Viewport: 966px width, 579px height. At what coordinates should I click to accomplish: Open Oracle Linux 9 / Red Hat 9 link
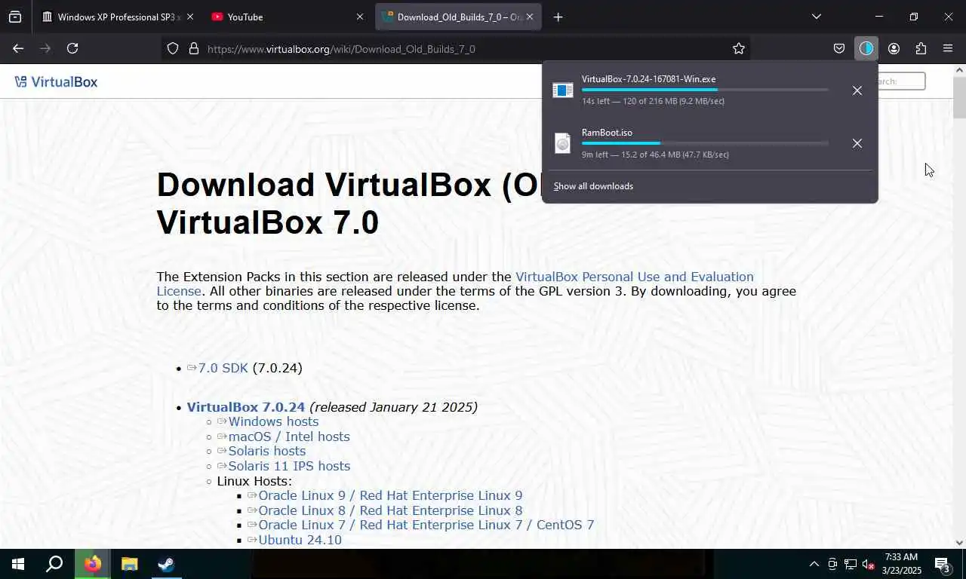pos(390,495)
